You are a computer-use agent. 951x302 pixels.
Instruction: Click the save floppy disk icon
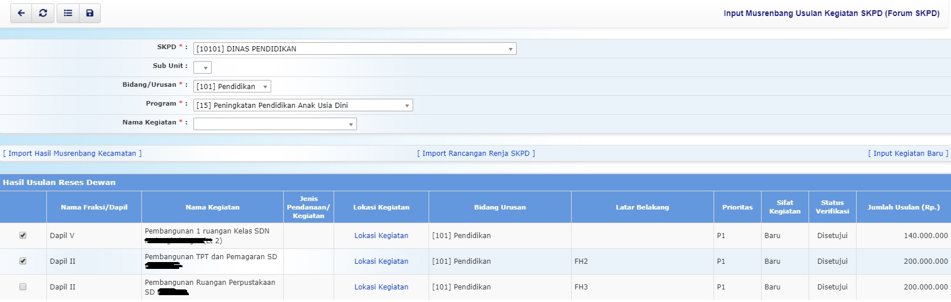coord(90,13)
